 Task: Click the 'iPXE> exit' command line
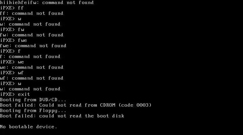[x=15, y=94]
